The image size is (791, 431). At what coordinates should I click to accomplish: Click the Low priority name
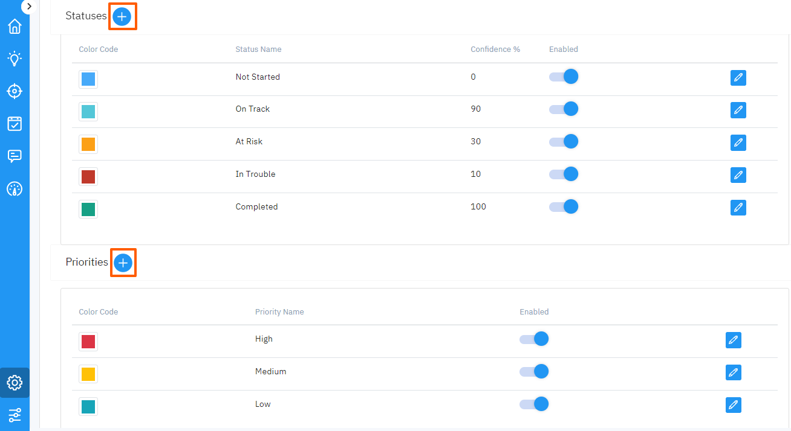263,404
